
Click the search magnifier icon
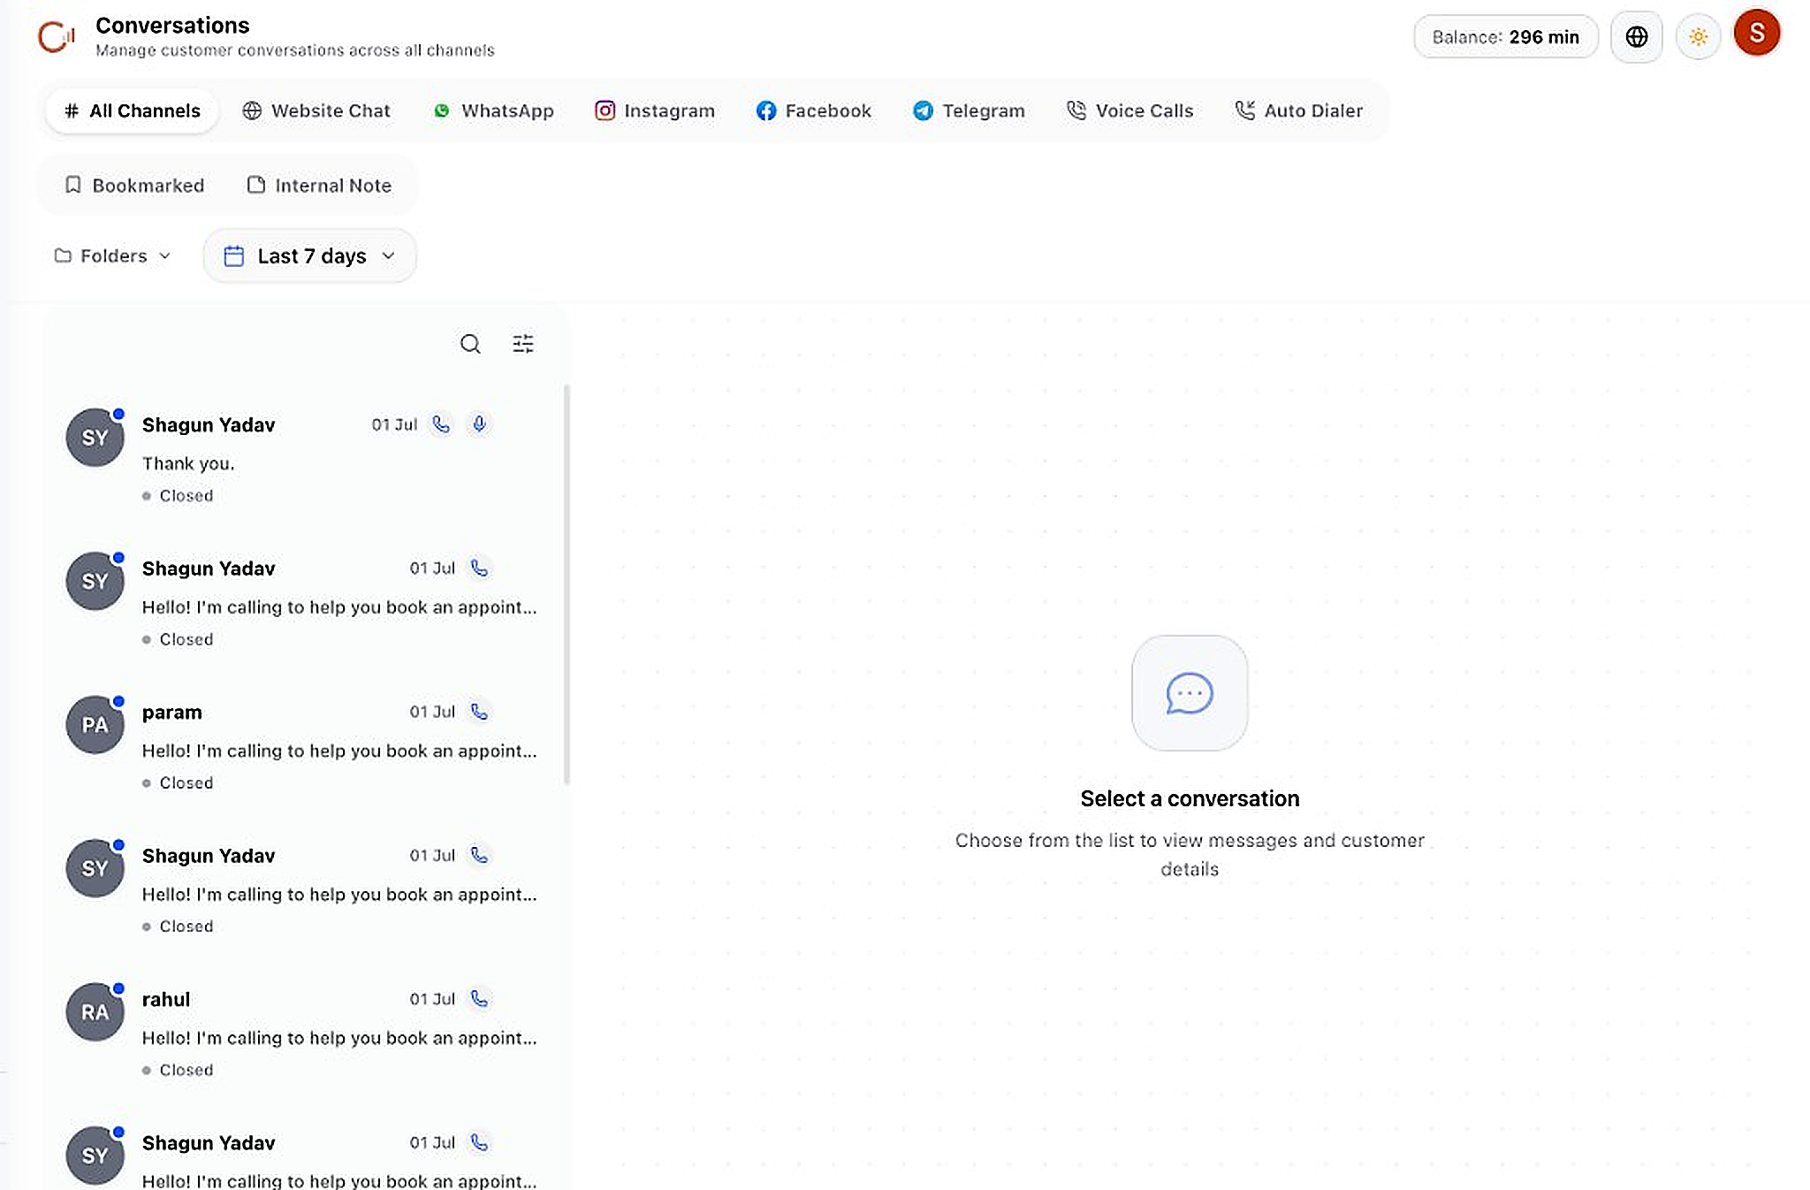pyautogui.click(x=470, y=344)
